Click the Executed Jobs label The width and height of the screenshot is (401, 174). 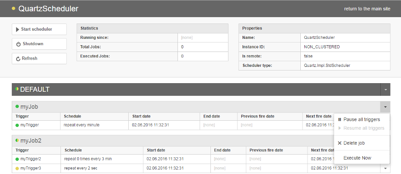[x=95, y=56]
